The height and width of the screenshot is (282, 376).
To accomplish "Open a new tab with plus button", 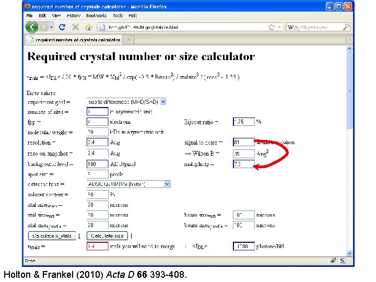I will tap(129, 40).
